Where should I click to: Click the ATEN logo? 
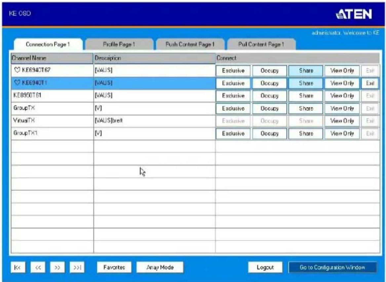coord(354,14)
